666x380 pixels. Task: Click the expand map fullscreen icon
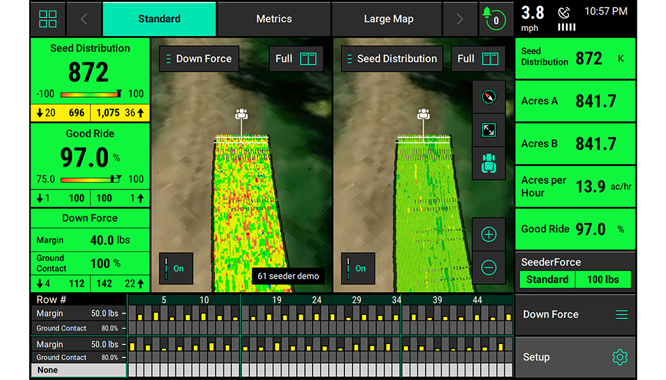click(488, 130)
